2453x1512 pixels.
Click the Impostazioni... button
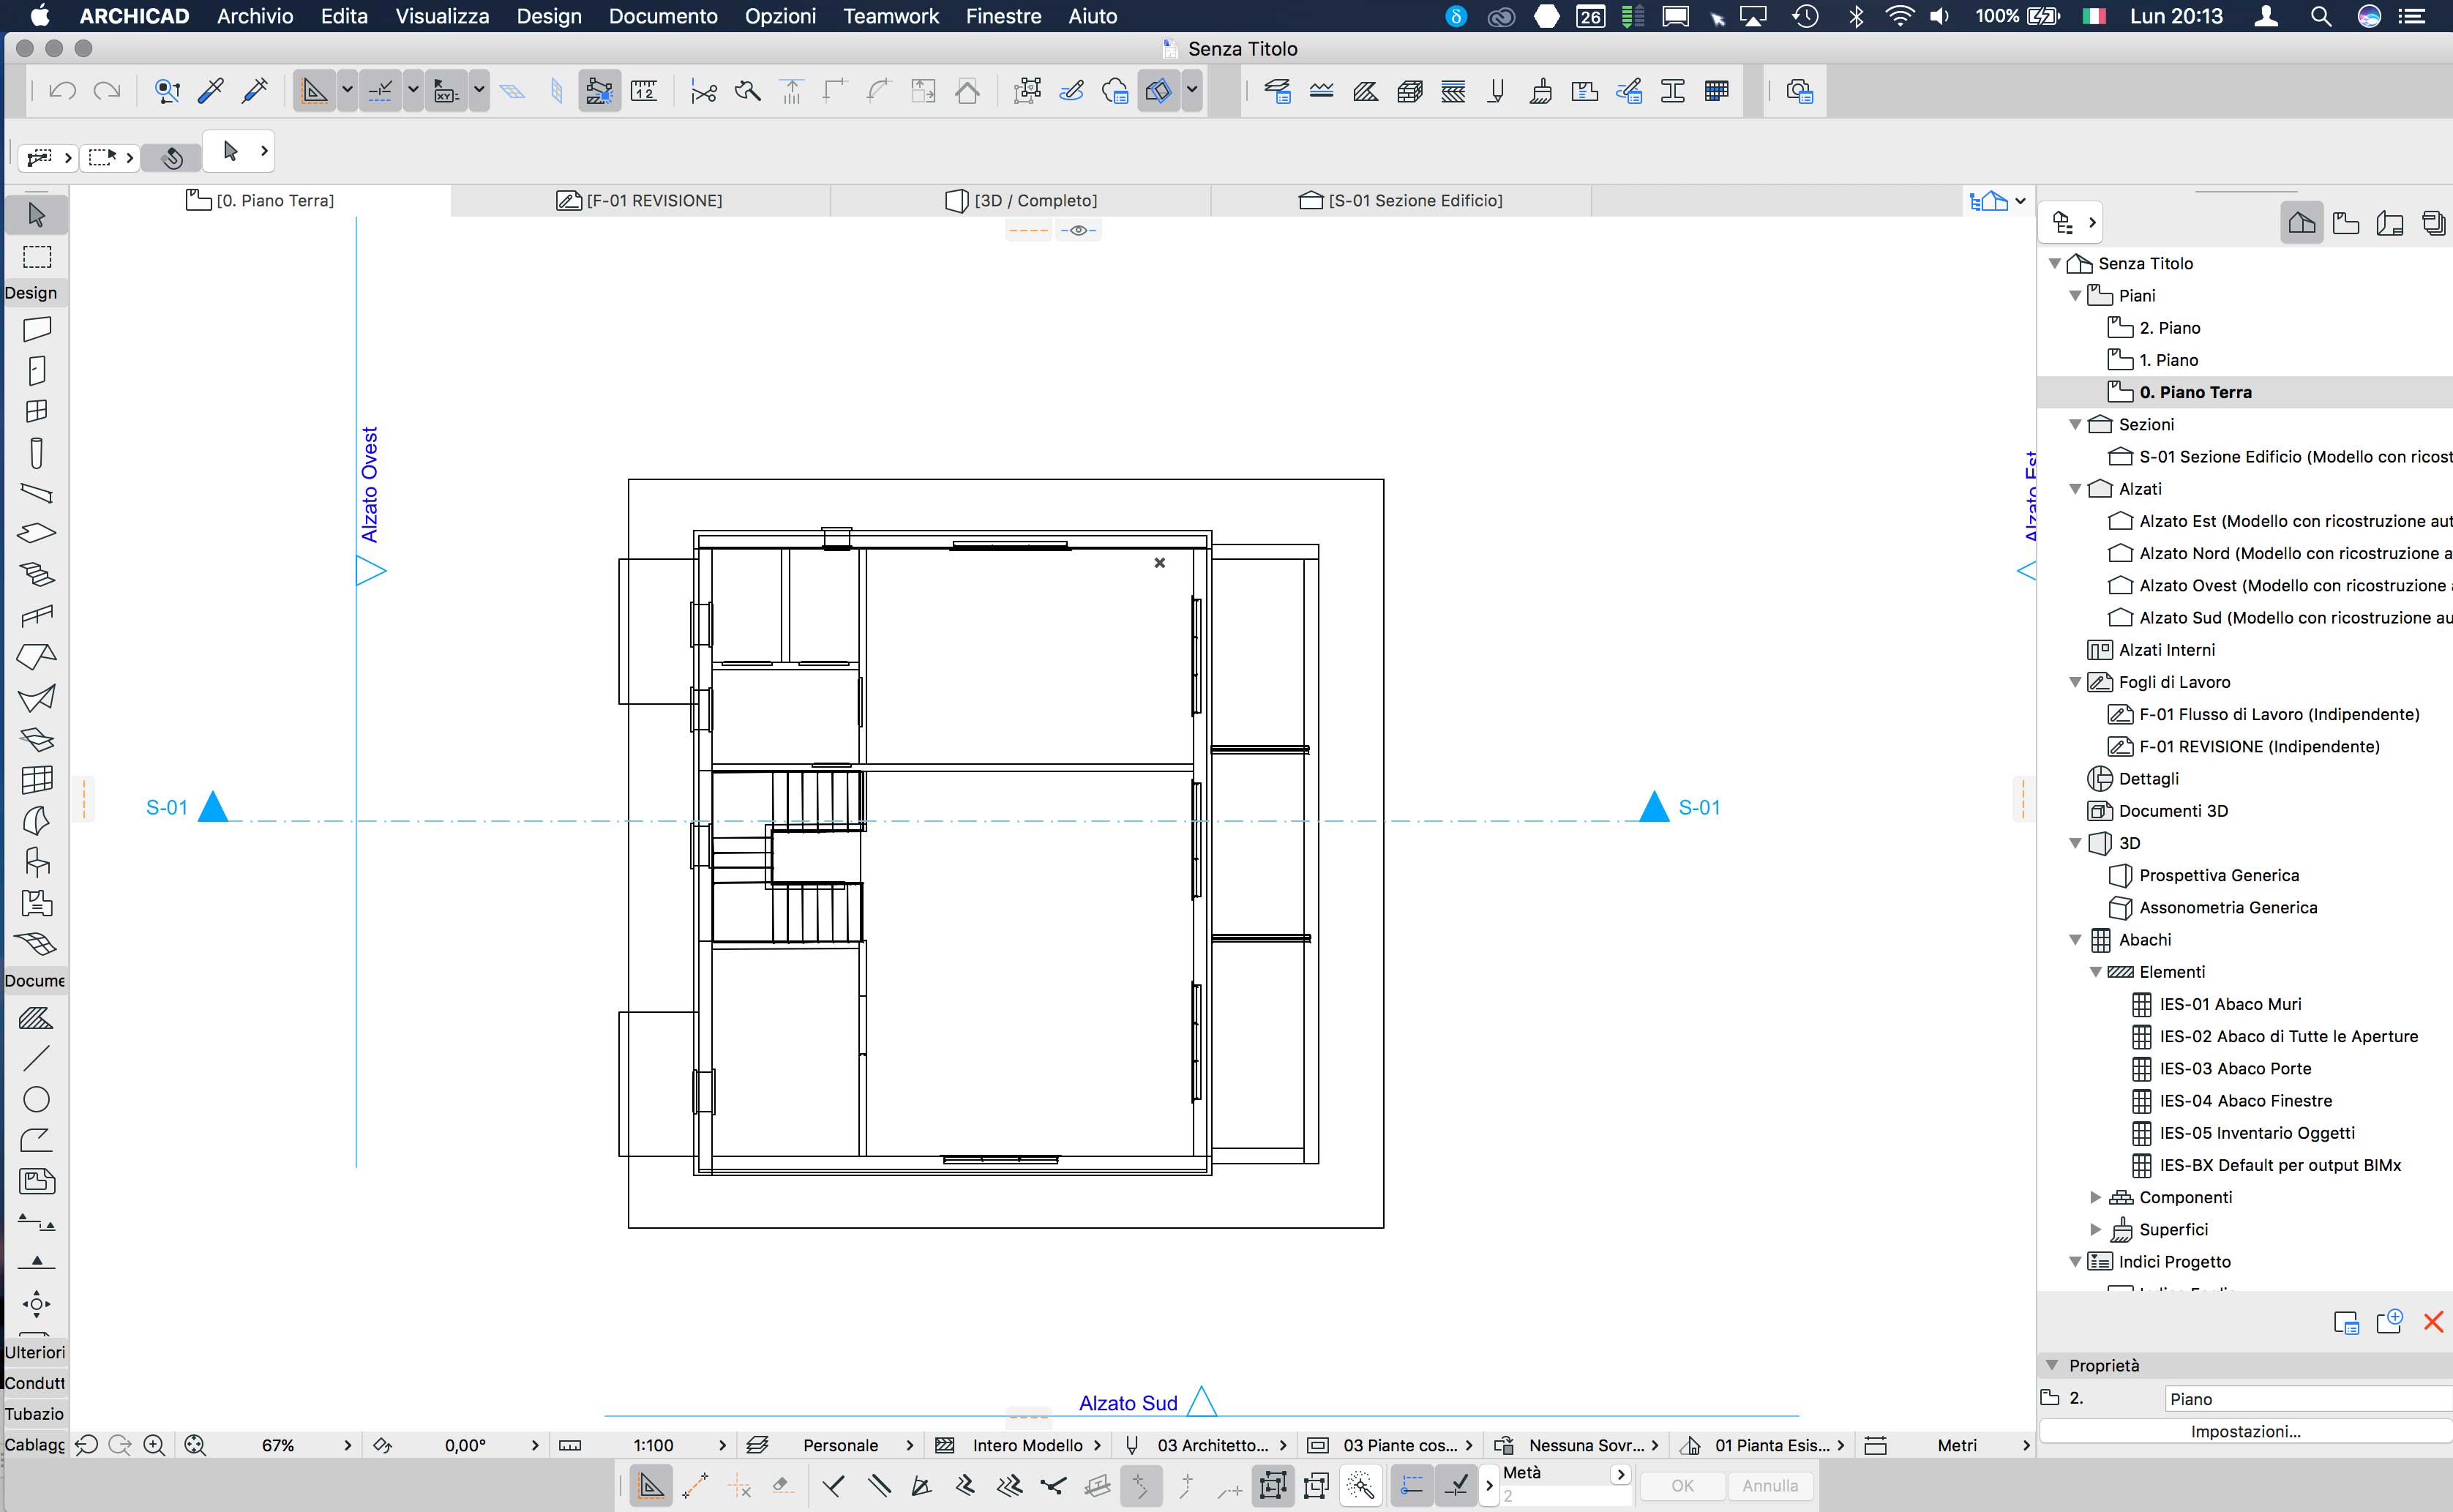[x=2245, y=1431]
